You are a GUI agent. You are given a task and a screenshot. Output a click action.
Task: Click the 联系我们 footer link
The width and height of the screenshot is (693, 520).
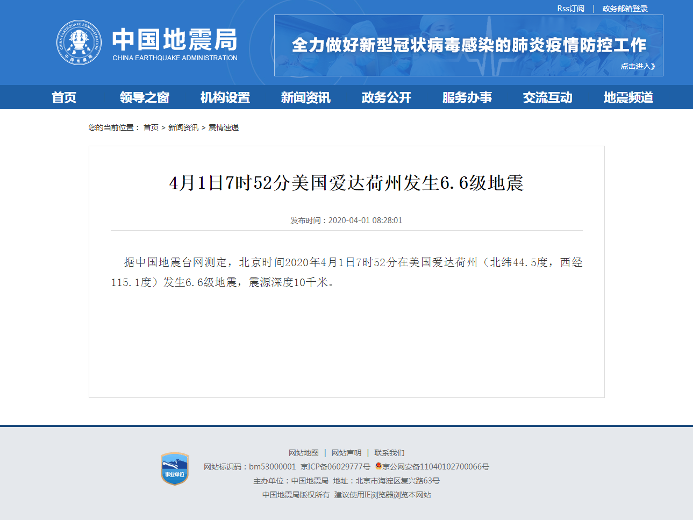tap(389, 453)
